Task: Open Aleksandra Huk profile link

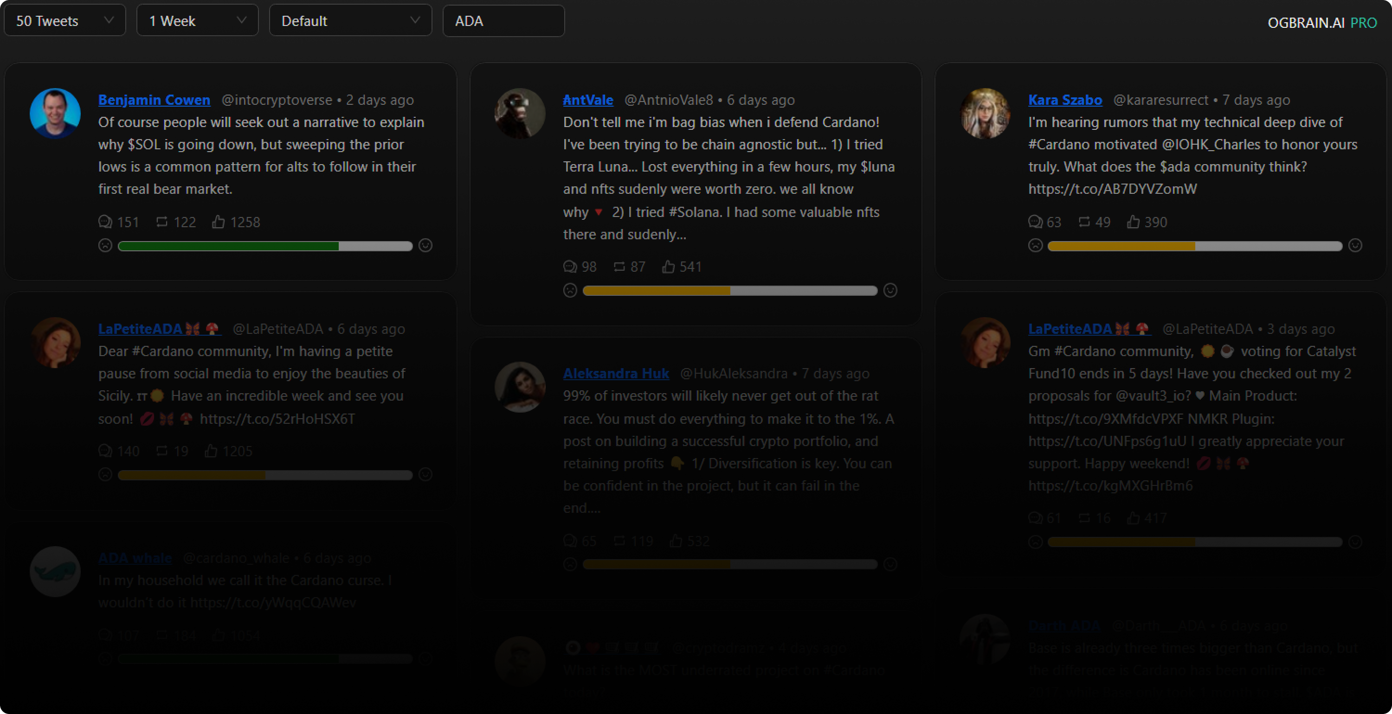Action: (x=616, y=373)
